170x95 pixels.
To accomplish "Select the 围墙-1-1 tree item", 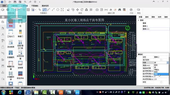I will pos(146,29).
